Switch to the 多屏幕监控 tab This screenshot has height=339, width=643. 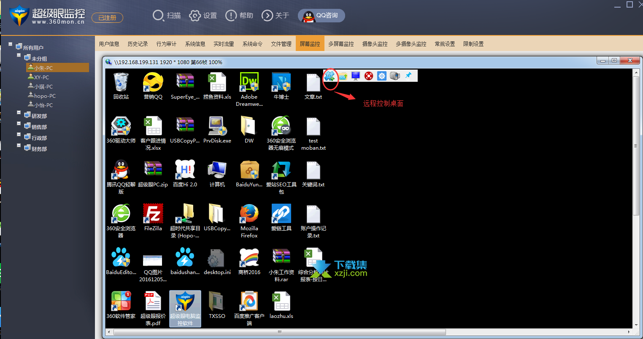point(341,44)
